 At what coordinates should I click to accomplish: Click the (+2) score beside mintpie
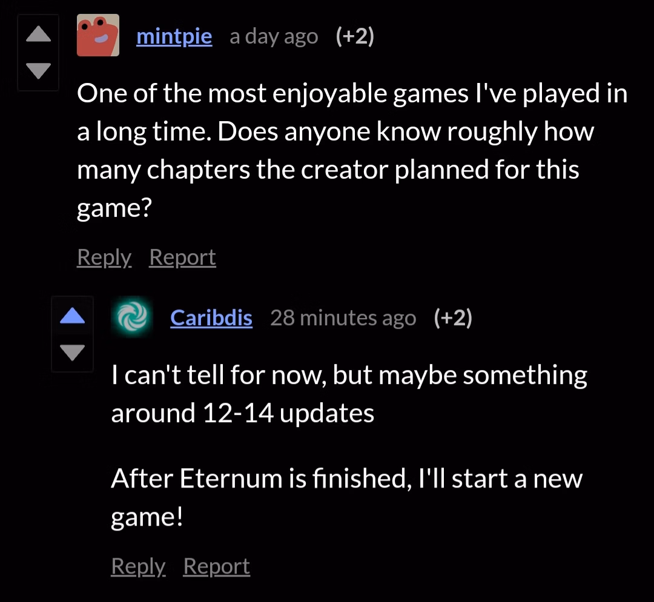click(355, 36)
